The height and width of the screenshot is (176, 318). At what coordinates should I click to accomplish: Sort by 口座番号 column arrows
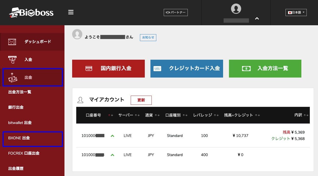pyautogui.click(x=111, y=115)
